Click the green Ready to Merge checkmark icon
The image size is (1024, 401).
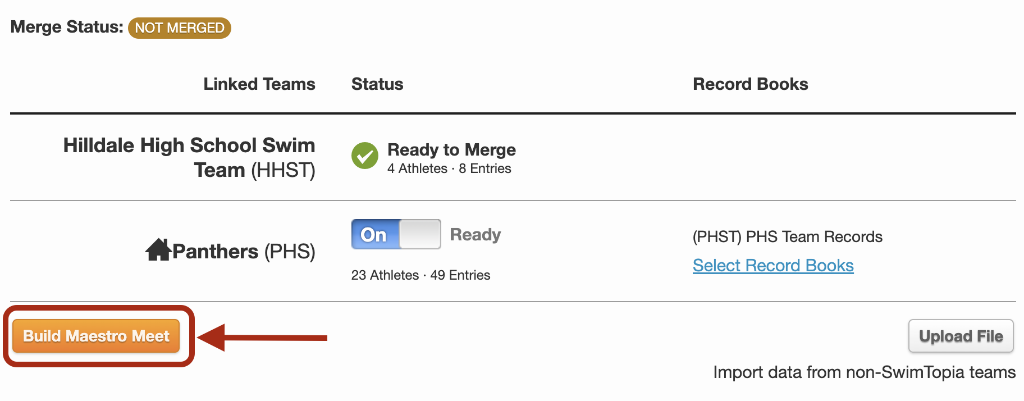(x=365, y=156)
